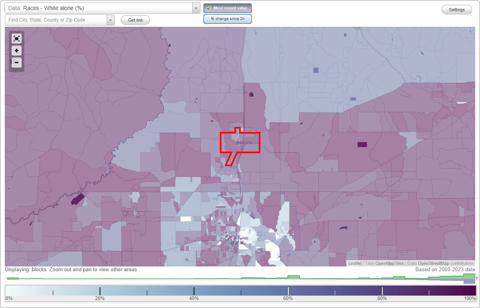Viewport: 480px width, 308px height.
Task: Click near 60% on the legend gradient bar
Action: pos(288,290)
